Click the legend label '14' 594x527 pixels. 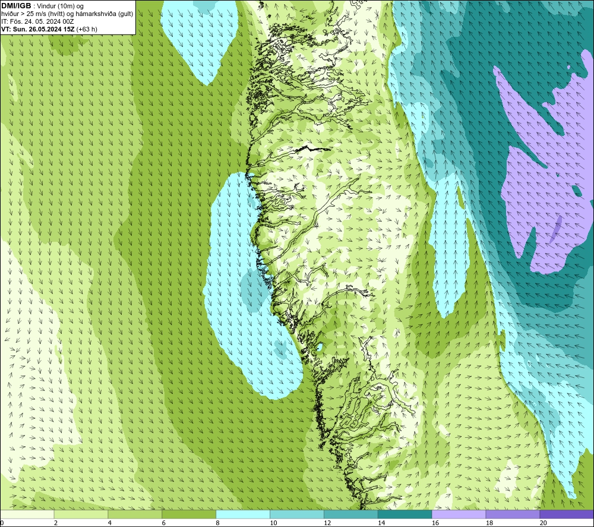pyautogui.click(x=381, y=523)
